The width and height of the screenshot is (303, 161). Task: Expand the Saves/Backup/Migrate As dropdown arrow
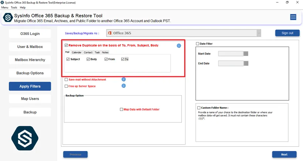[259, 33]
